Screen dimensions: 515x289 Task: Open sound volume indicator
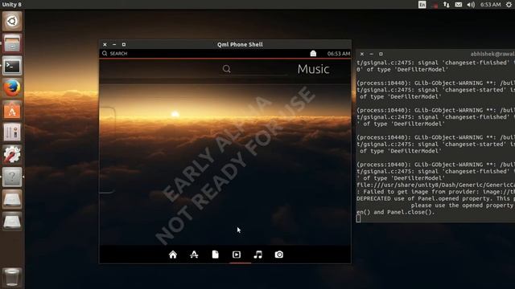tap(471, 5)
